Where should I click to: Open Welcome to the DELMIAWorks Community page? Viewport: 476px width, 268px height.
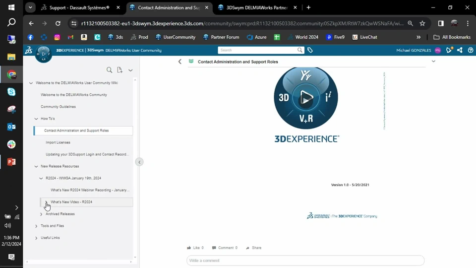[74, 95]
